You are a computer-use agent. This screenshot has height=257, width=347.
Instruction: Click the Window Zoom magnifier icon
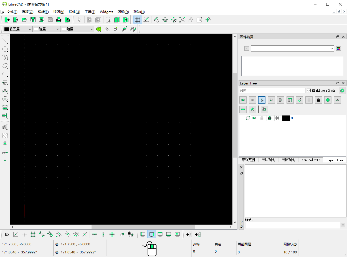coord(199,20)
